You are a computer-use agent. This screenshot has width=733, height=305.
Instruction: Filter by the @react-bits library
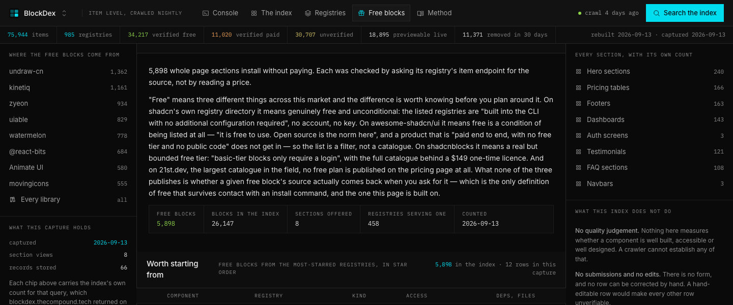68,151
